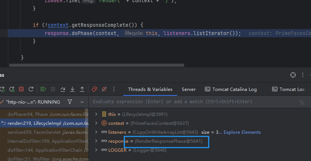Click the Step Out icon
This screenshot has height=161, width=311.
coord(82,89)
